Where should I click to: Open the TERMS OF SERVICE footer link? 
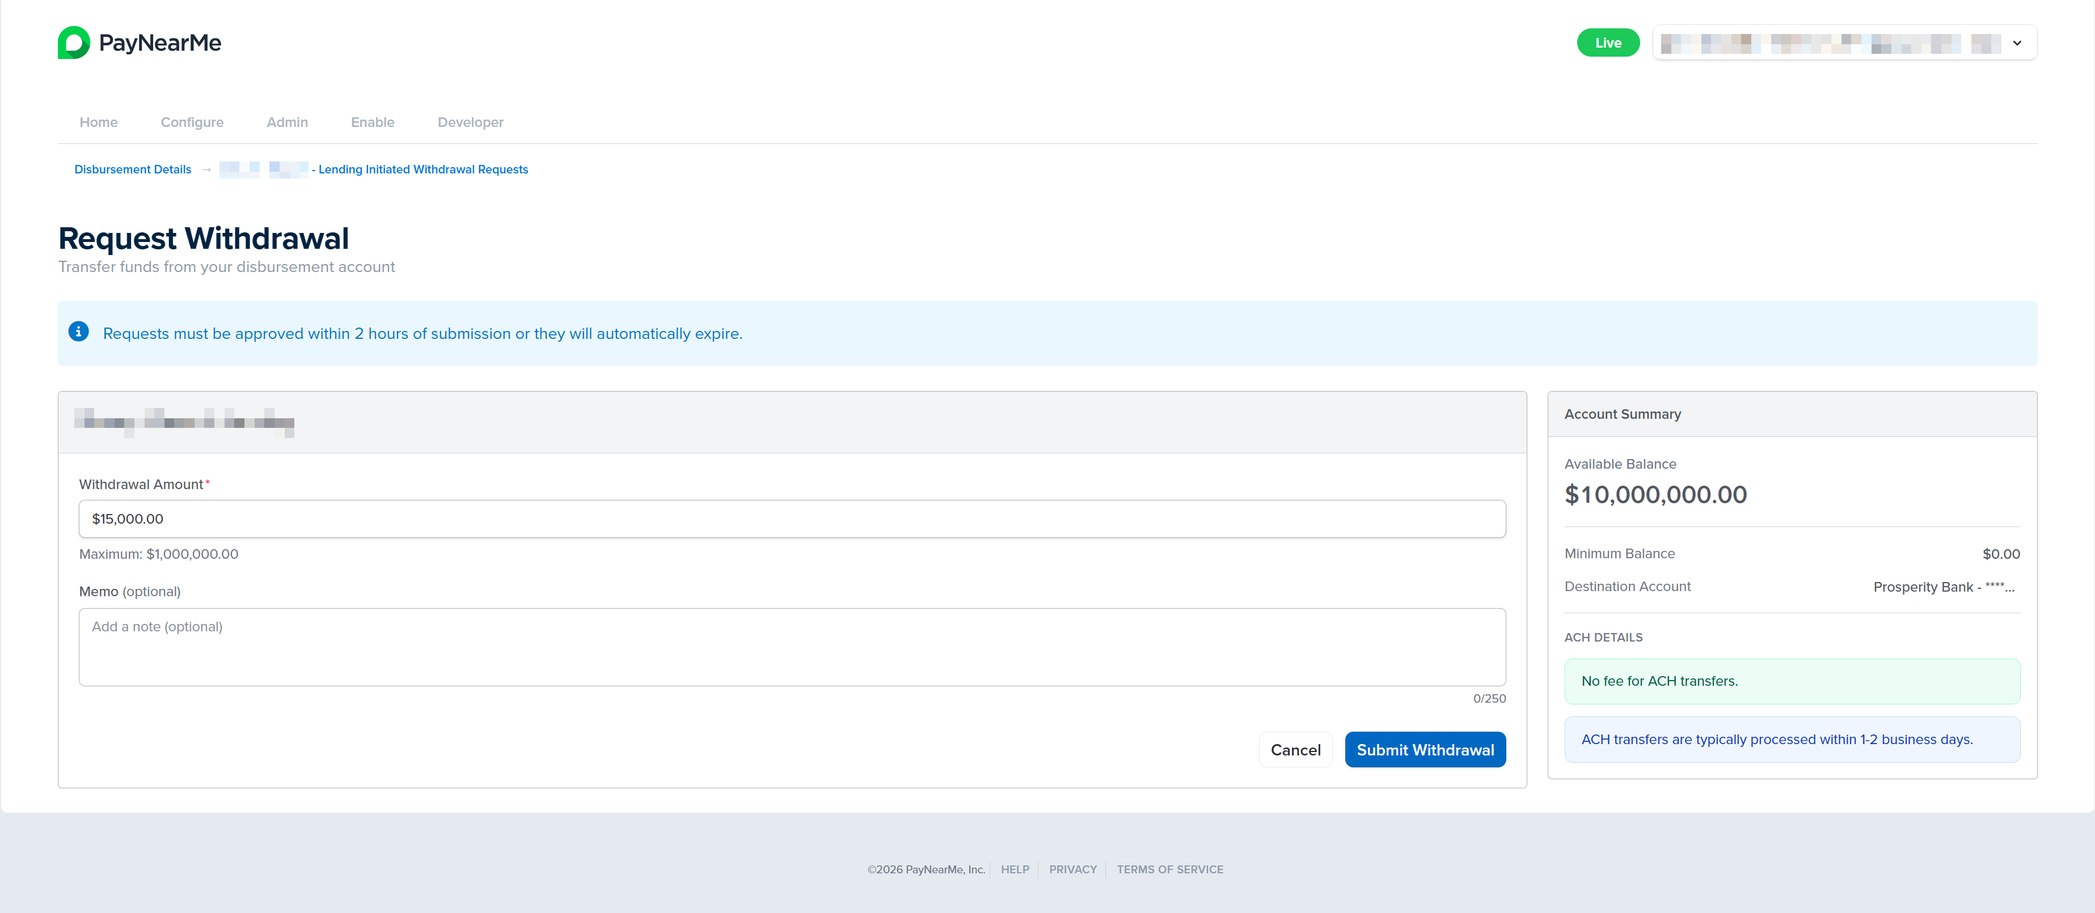1169,869
